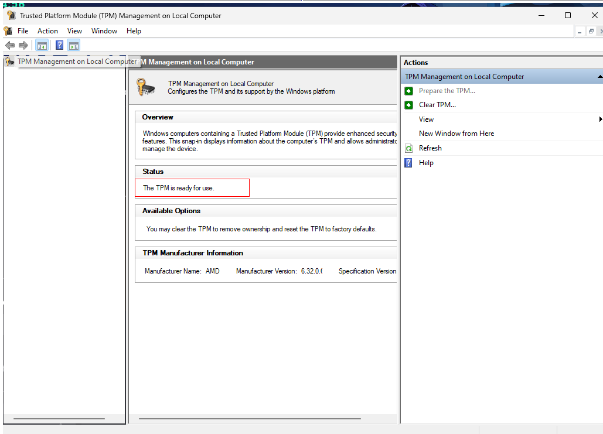Click Manufacturer Name: AMD text
Screen dimensions: 603x434
(182, 271)
